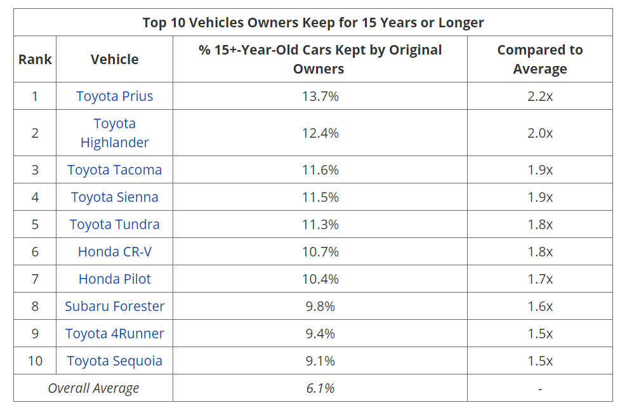Image resolution: width=627 pixels, height=410 pixels.
Task: Click the Rank column header
Action: [35, 60]
